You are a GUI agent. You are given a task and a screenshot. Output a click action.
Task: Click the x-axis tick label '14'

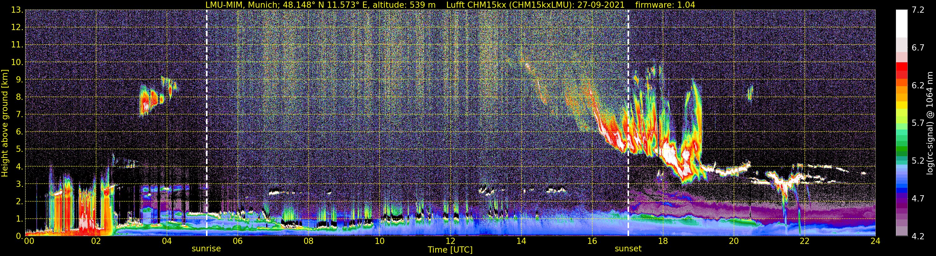pos(521,241)
